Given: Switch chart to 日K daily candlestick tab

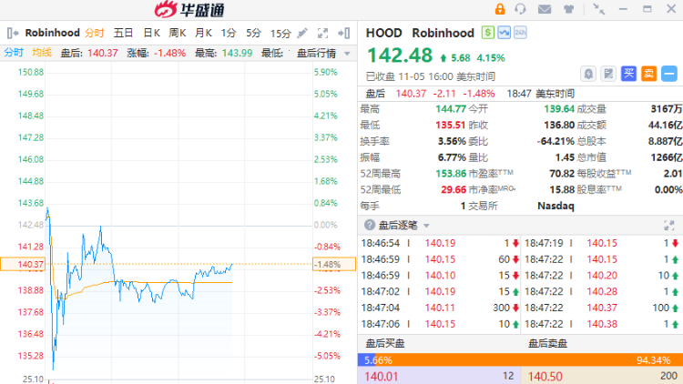Looking at the screenshot, I should (x=151, y=33).
